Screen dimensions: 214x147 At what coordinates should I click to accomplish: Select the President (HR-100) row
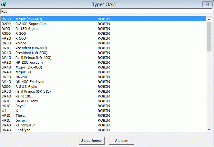(104, 48)
